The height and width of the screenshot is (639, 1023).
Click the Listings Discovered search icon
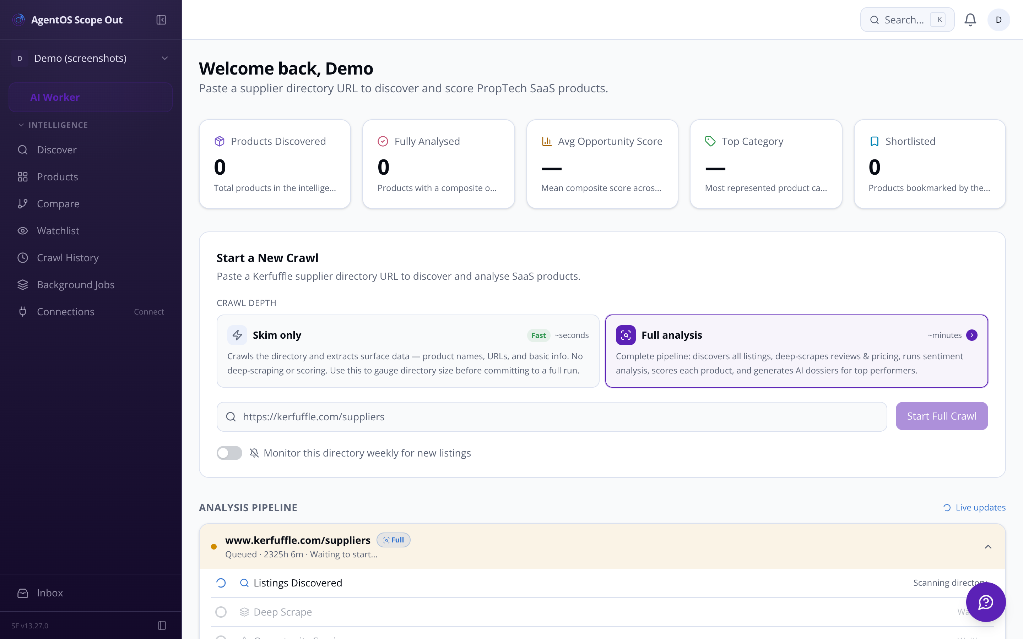(x=244, y=583)
